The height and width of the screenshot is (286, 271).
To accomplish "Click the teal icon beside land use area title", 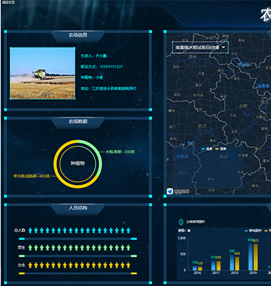I will (181, 221).
